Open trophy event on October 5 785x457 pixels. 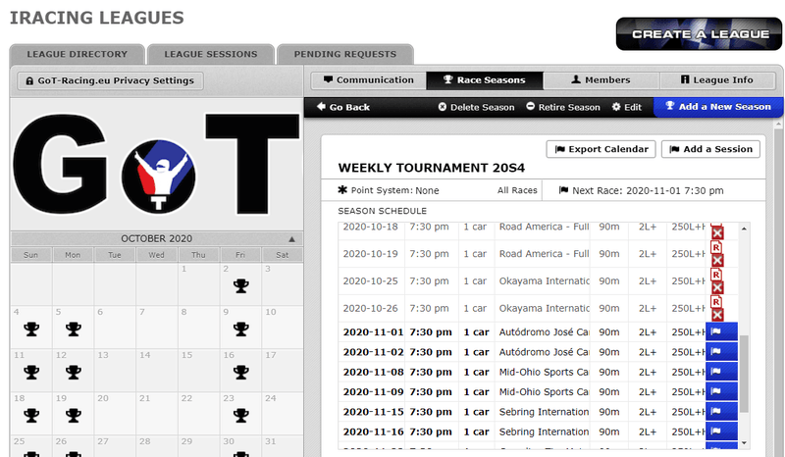coord(73,329)
